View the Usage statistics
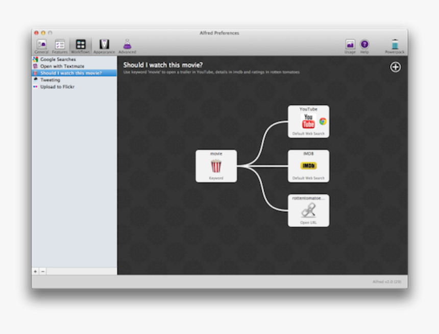 [350, 45]
